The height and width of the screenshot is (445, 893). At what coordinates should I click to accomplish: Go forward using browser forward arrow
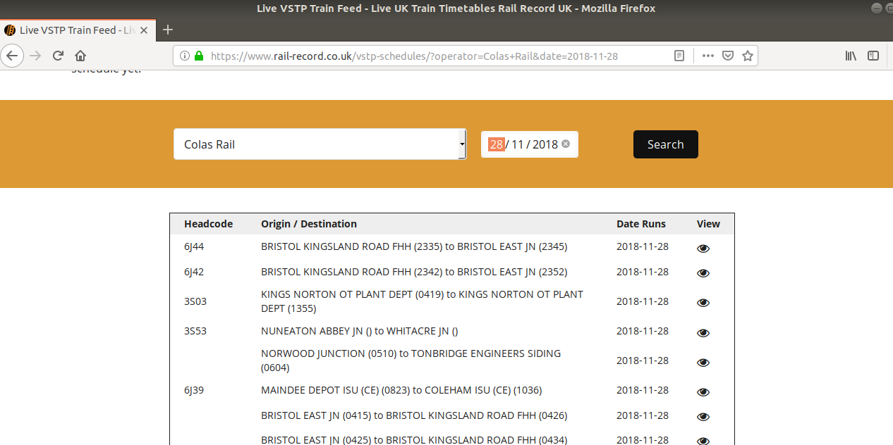[x=35, y=56]
